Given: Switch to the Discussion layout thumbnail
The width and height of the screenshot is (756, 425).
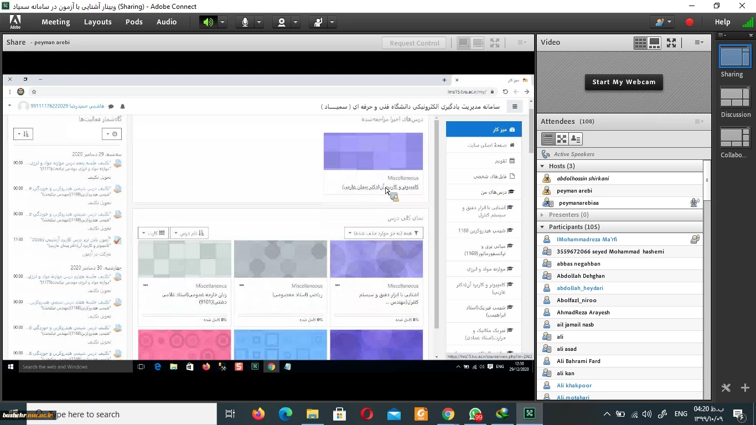Looking at the screenshot, I should click(734, 97).
